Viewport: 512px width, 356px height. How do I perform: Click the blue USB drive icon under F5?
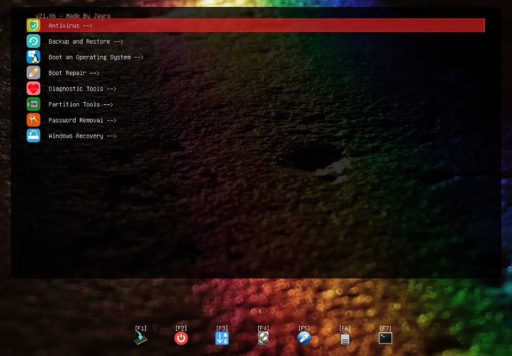click(x=304, y=338)
